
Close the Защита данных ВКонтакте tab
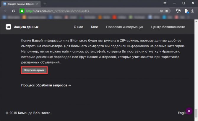point(37,4)
